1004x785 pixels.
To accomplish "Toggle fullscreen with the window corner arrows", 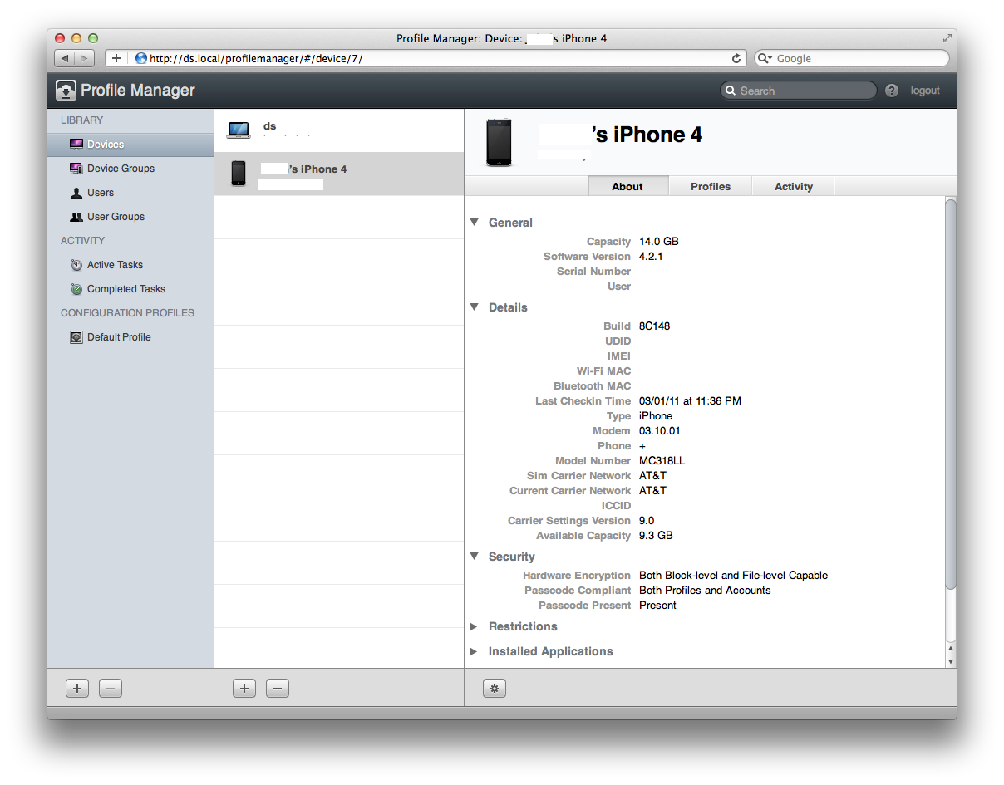I will 947,38.
